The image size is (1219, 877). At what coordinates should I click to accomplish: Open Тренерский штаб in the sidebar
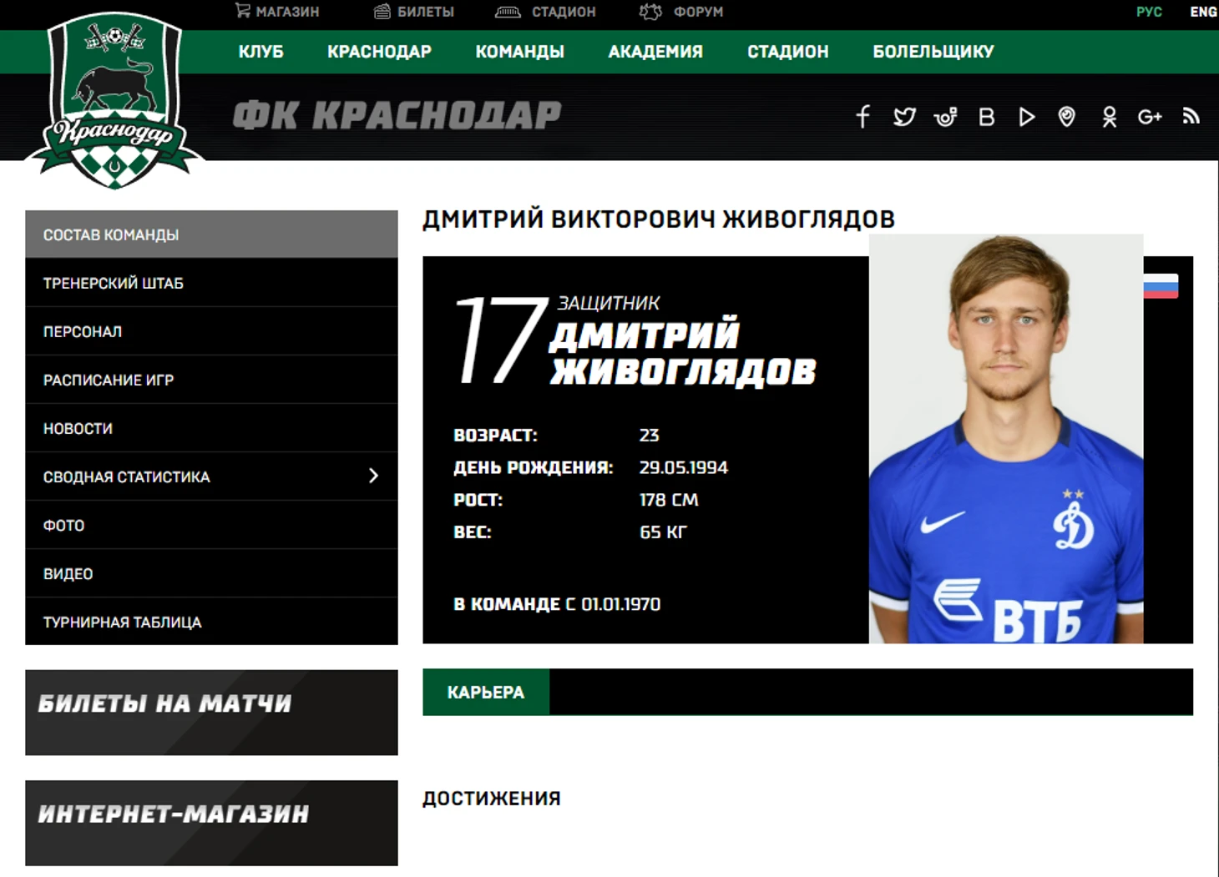211,283
